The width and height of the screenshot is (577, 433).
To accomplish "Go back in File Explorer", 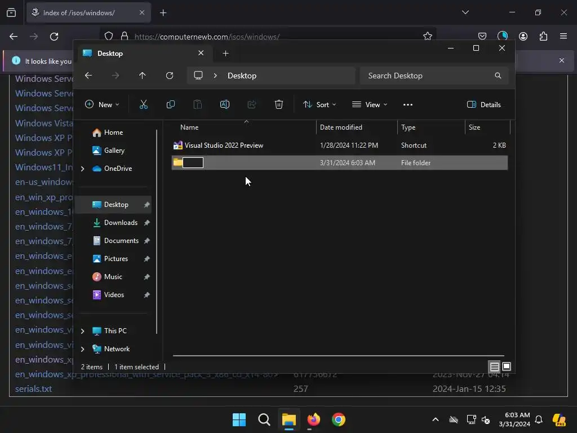I will click(88, 76).
